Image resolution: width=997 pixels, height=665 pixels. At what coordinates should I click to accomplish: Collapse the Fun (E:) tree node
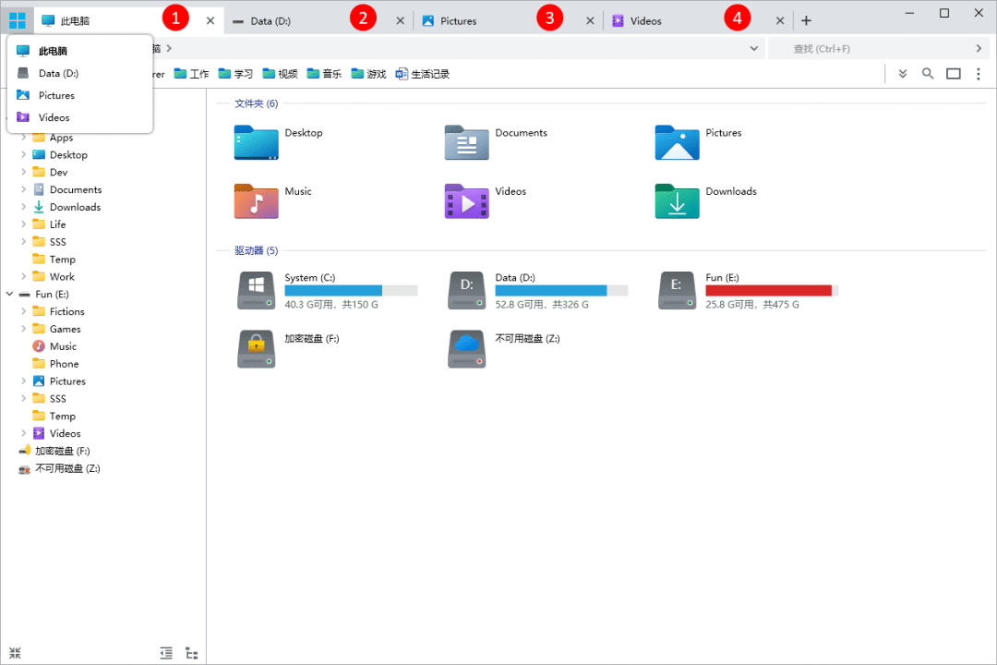(x=9, y=293)
